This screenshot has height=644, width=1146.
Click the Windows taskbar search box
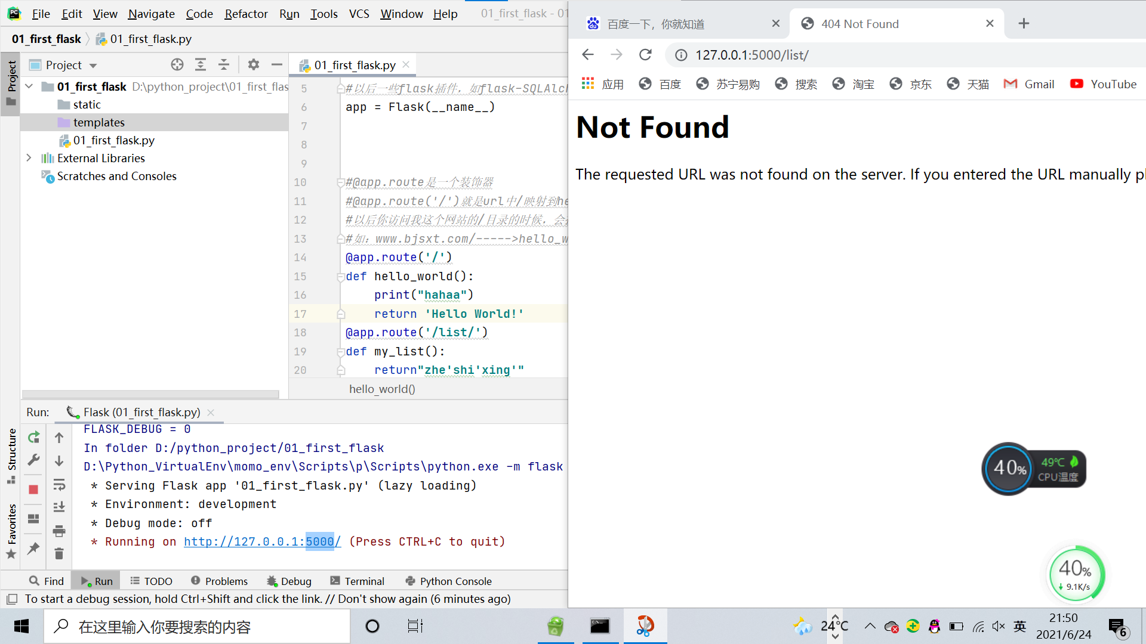point(197,626)
